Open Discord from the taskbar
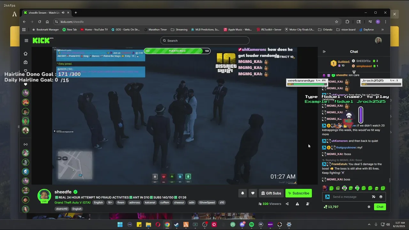This screenshot has height=230, width=409. 242,225
